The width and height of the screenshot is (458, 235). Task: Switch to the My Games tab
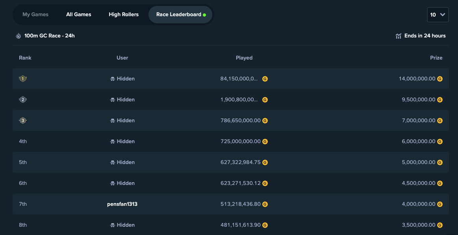tap(35, 14)
